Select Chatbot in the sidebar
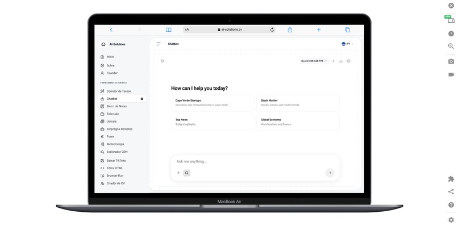This screenshot has height=226, width=458. point(122,99)
